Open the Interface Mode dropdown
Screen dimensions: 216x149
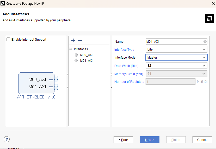(x=176, y=58)
